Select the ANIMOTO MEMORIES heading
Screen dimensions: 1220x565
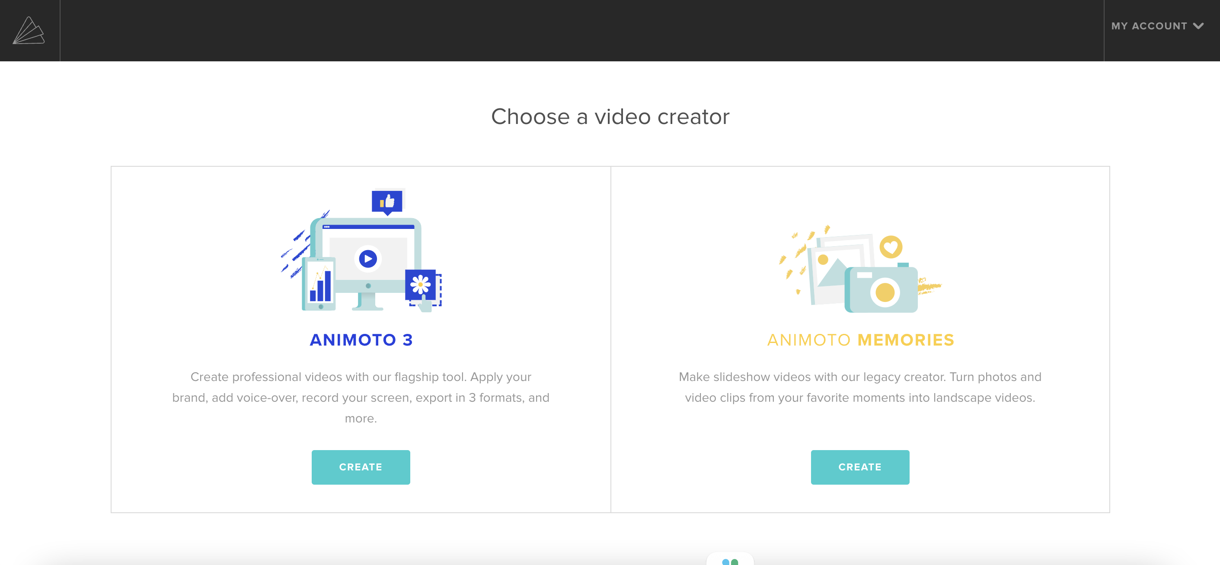point(860,340)
